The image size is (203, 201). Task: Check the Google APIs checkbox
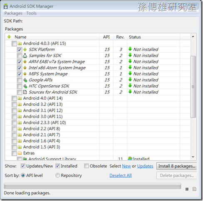click(20, 80)
